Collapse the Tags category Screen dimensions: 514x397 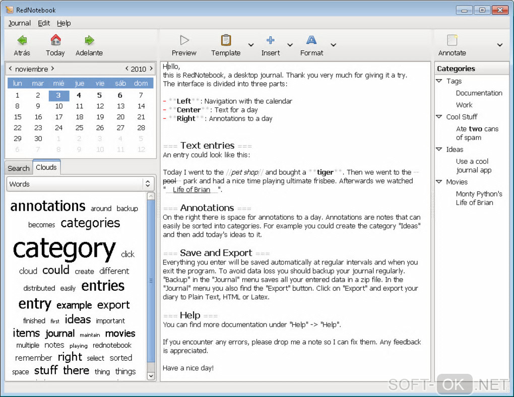pyautogui.click(x=439, y=81)
